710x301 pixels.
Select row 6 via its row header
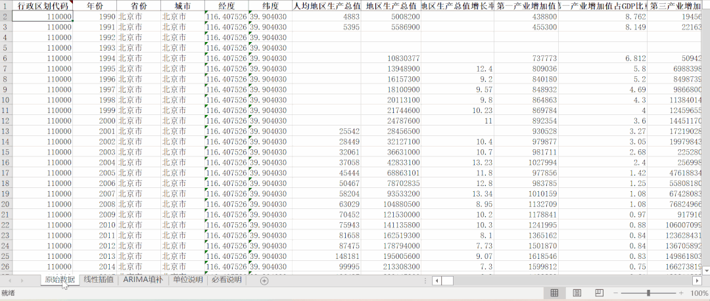[x=5, y=58]
